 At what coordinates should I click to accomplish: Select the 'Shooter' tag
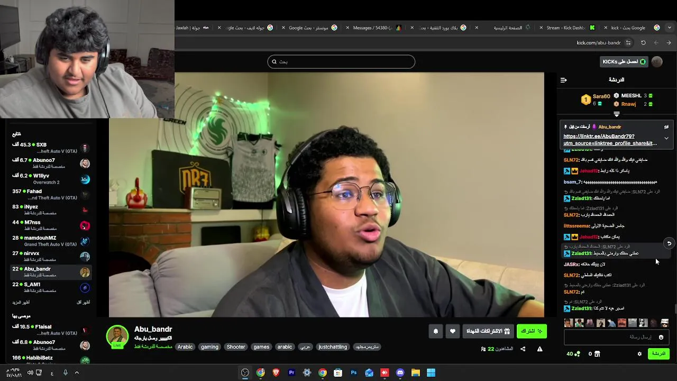click(x=236, y=347)
